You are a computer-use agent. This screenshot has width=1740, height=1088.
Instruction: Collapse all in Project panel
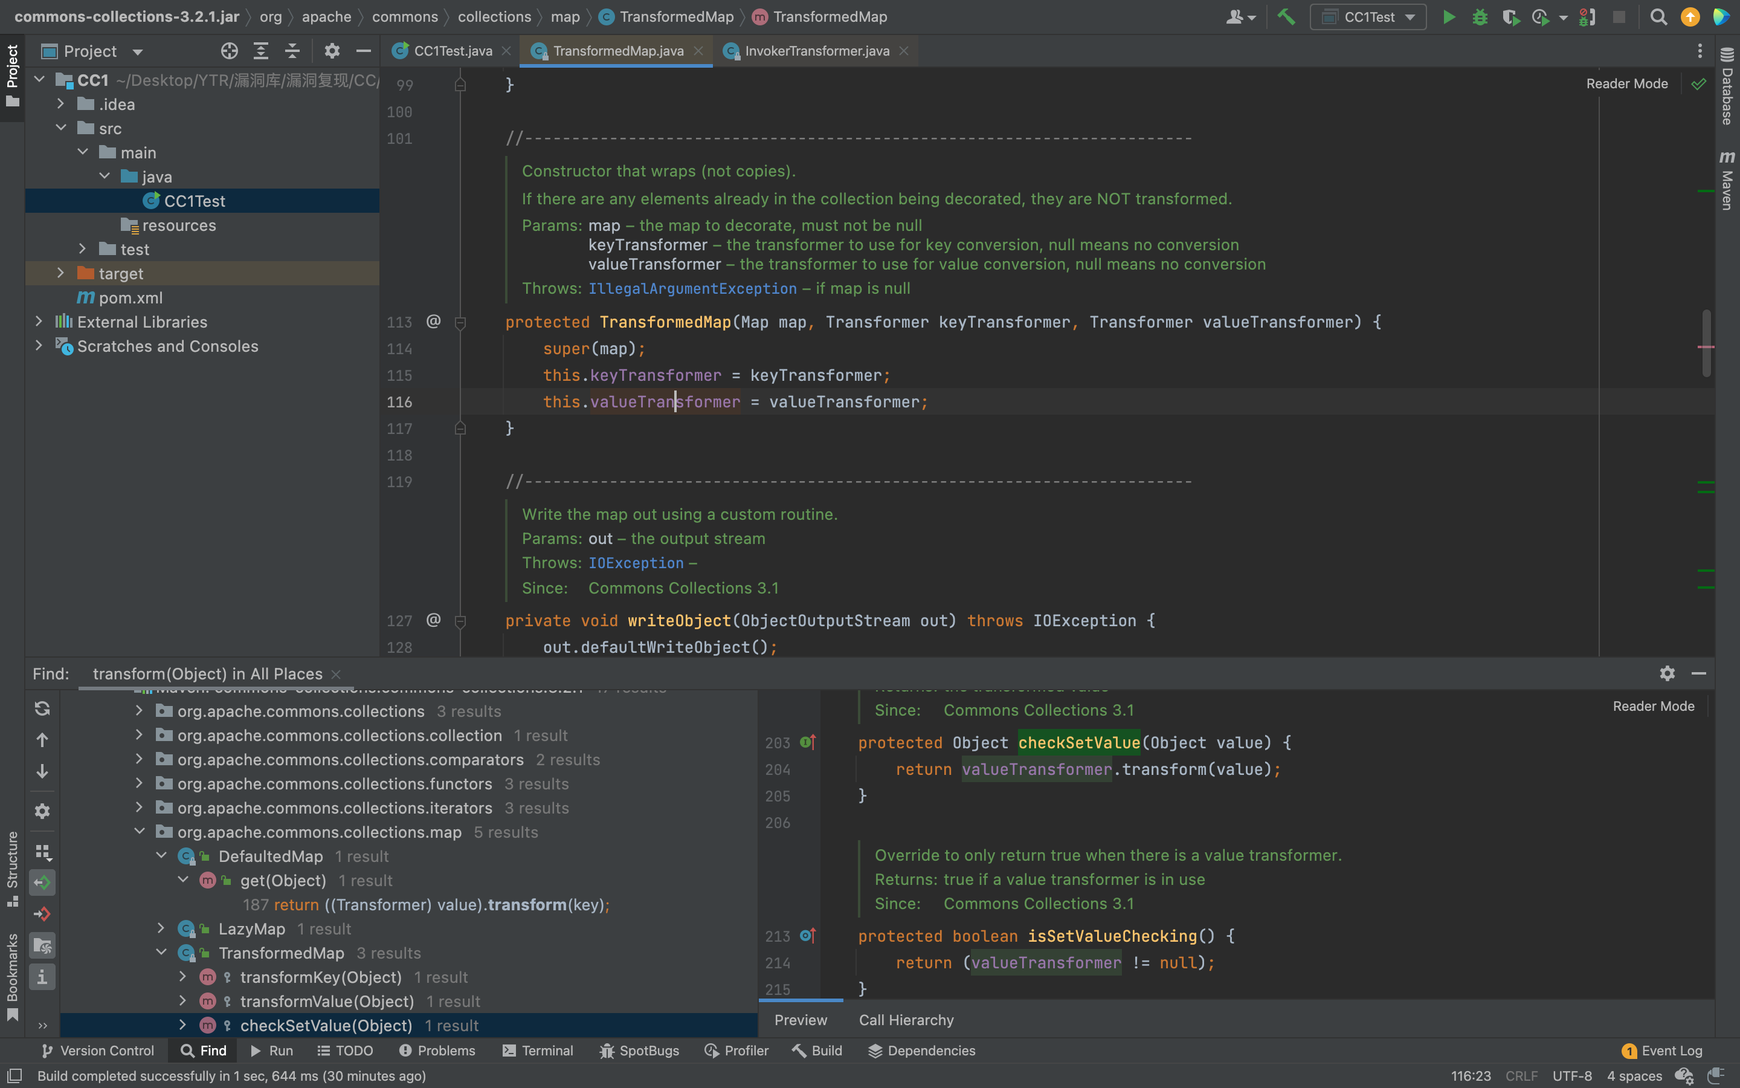292,51
